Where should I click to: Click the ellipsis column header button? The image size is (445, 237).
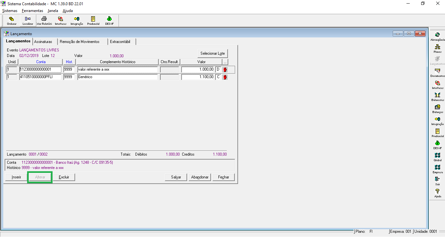[225, 62]
